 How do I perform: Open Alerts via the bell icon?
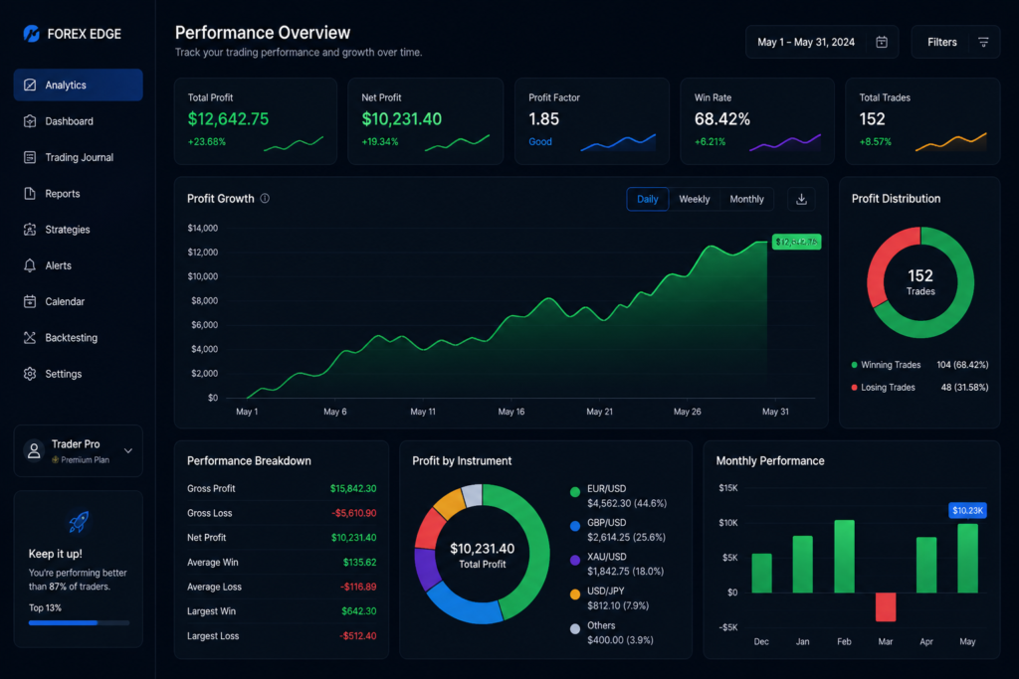(30, 265)
